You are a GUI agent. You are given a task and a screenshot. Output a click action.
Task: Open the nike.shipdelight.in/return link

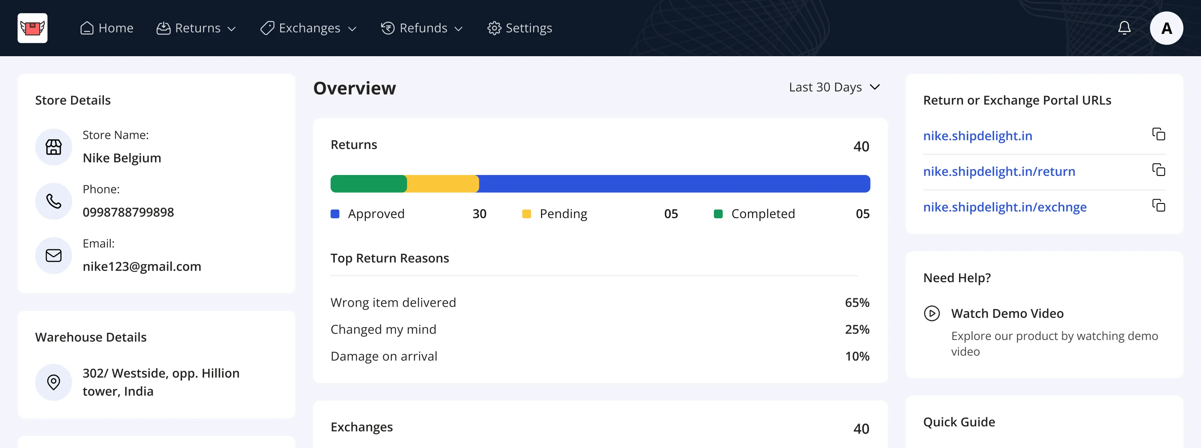click(x=999, y=171)
